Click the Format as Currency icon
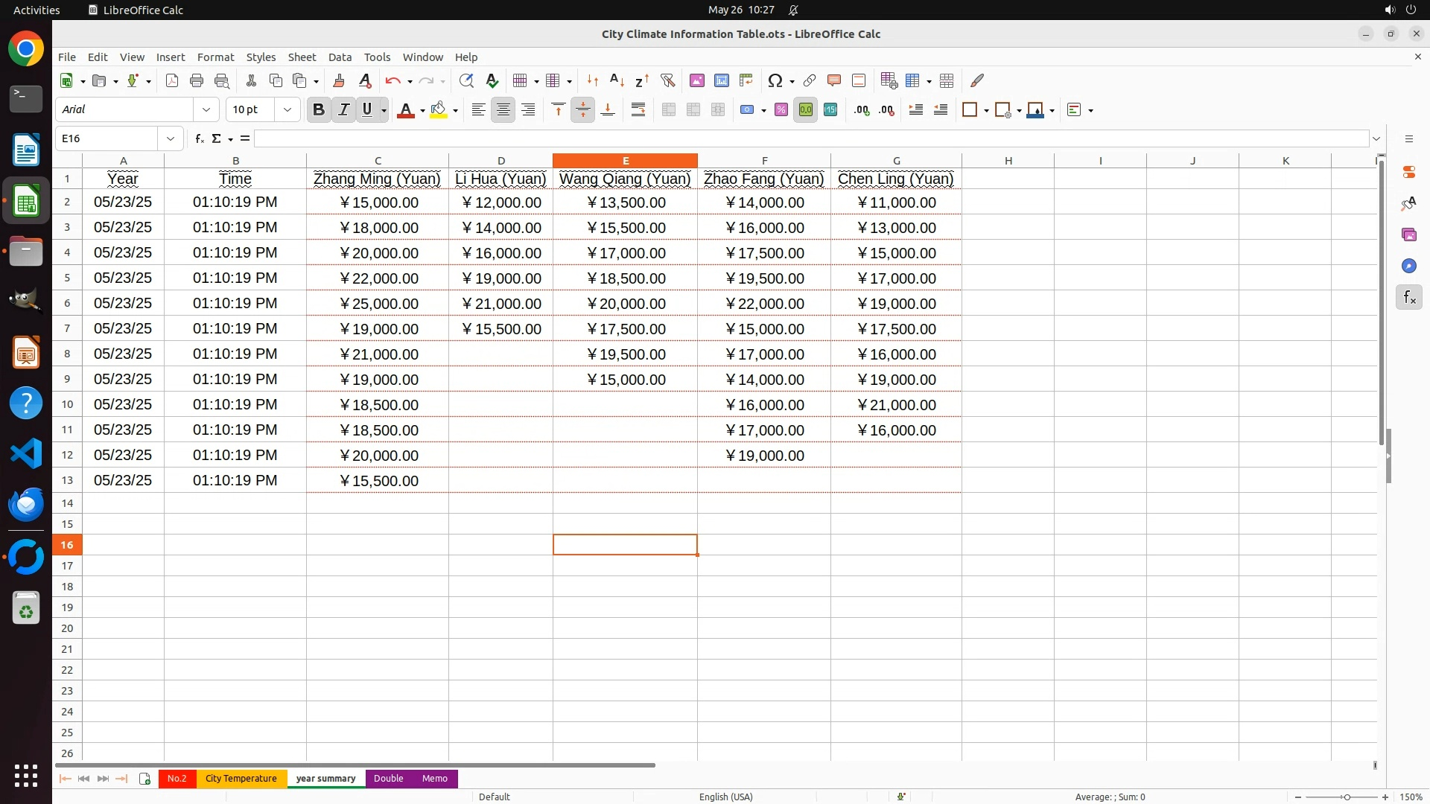 [x=747, y=109]
